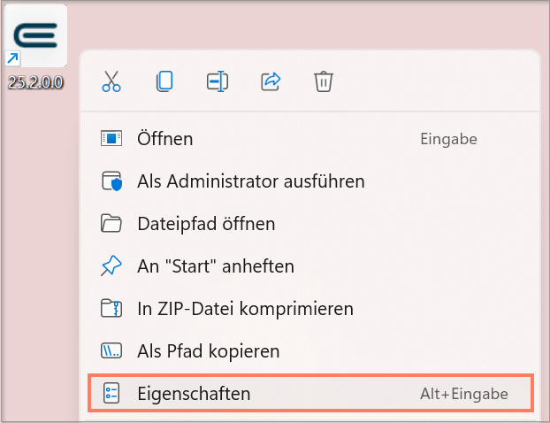Select Als Pfad kopieren
The width and height of the screenshot is (550, 423).
pos(310,351)
